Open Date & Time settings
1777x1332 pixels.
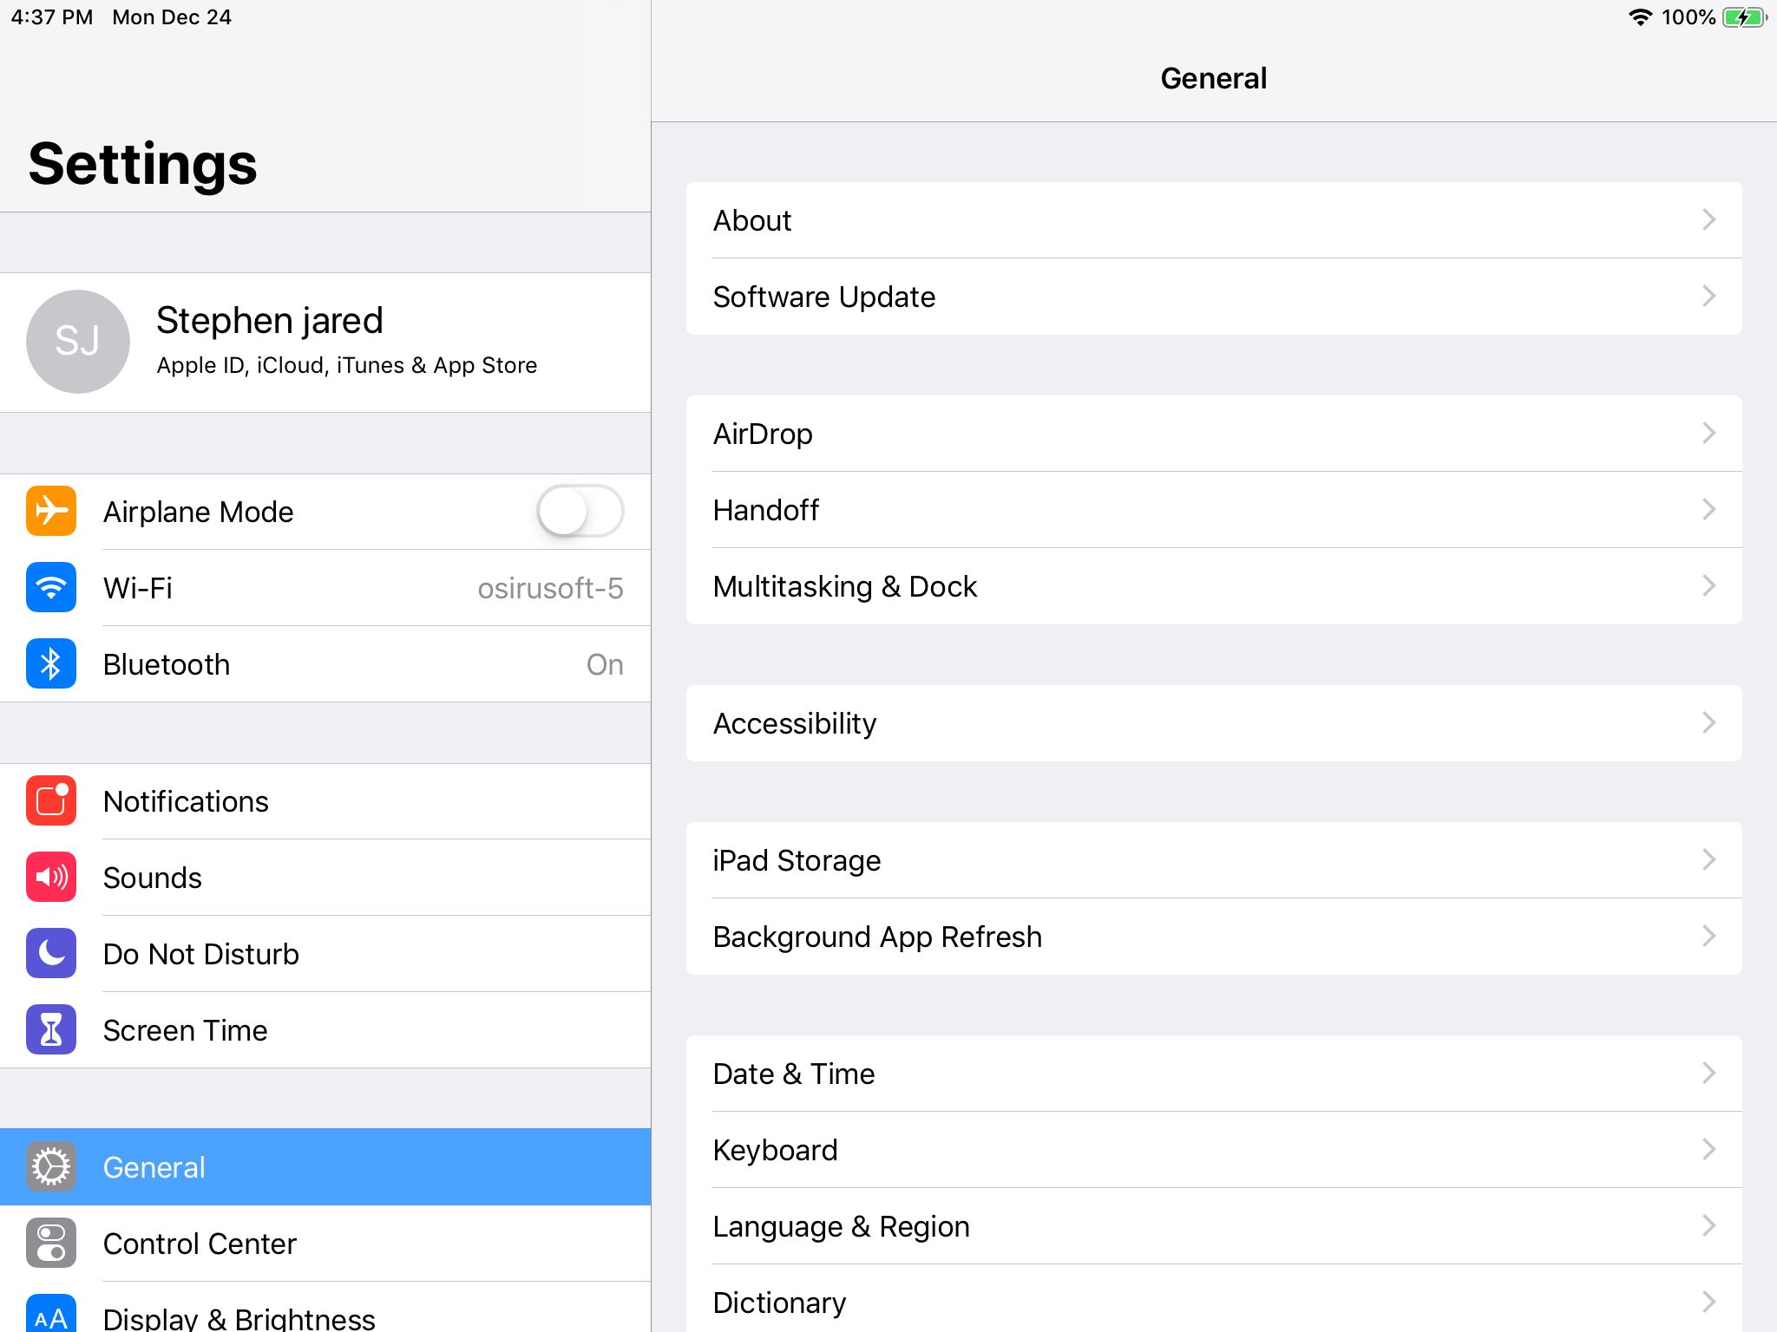click(x=1214, y=1073)
